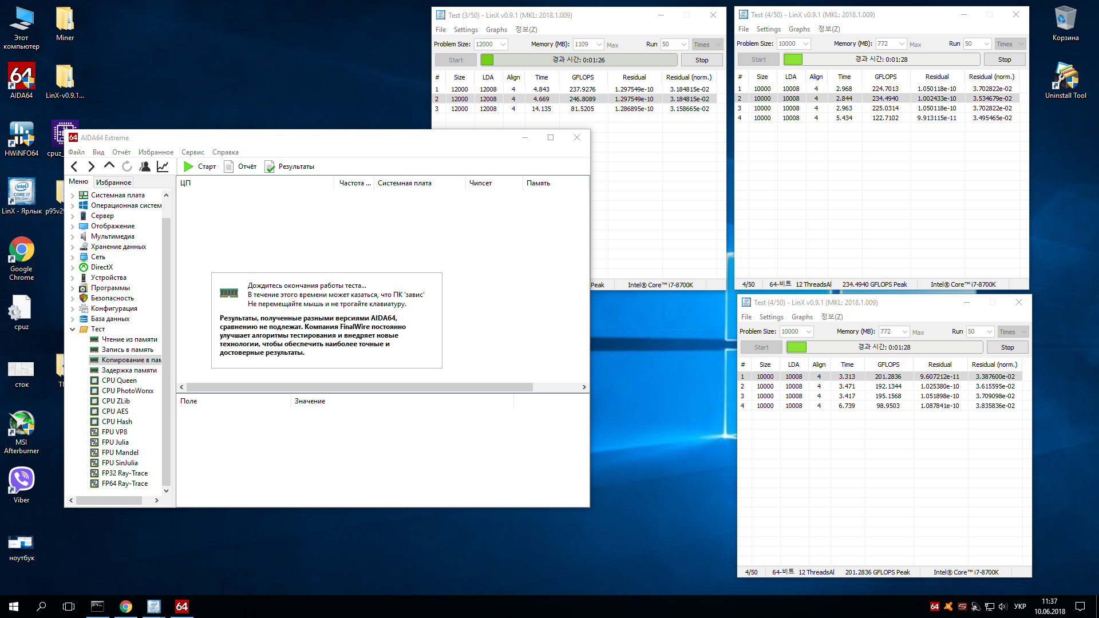The image size is (1099, 618).
Task: Open the Сервис menu in AIDA64
Action: pos(192,152)
